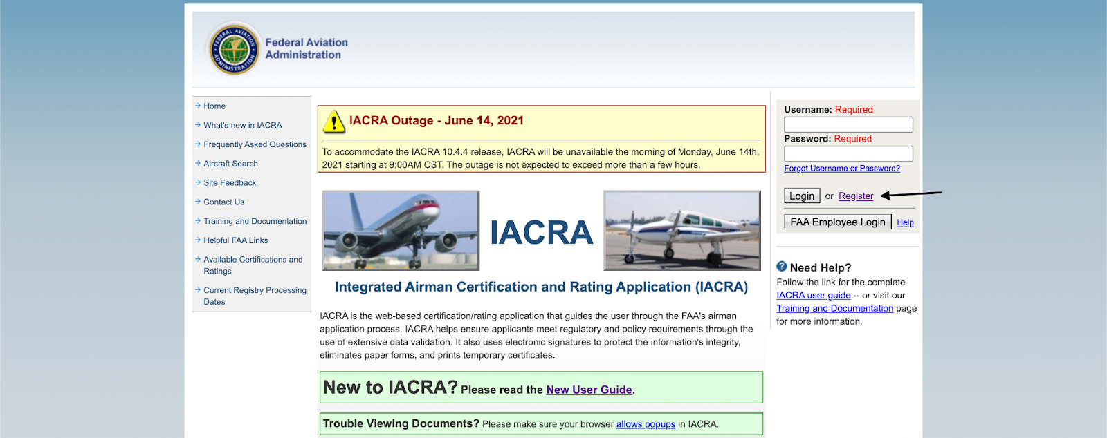Click the arrow bullet beside Home
Viewport: 1107px width, 438px height.
click(x=198, y=106)
